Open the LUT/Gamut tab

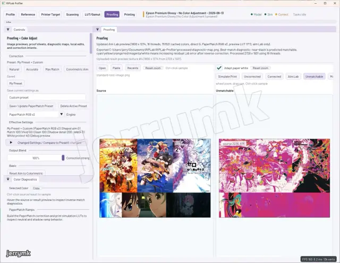(92, 14)
